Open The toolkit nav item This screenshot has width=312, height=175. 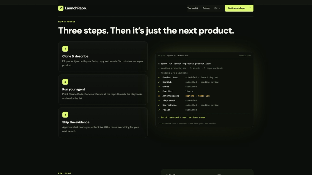[x=193, y=8]
